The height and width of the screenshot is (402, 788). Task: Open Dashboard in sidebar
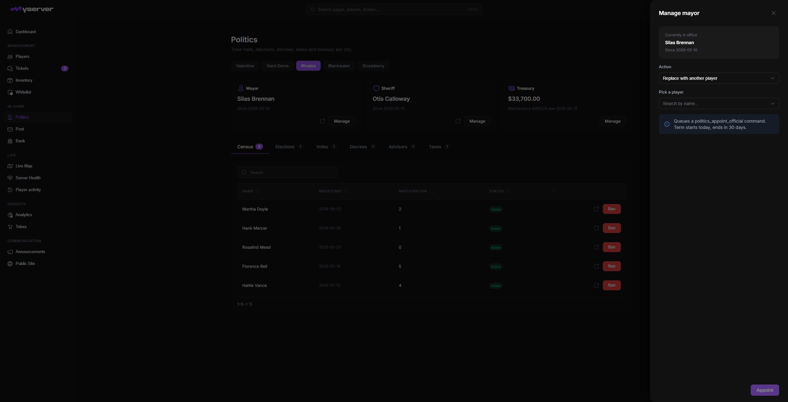(38, 32)
